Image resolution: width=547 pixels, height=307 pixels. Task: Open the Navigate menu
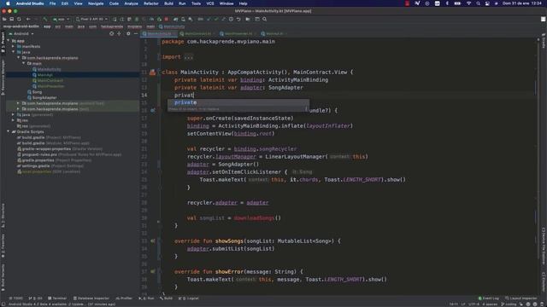[x=96, y=3]
